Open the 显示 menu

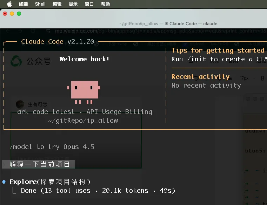click(73, 4)
